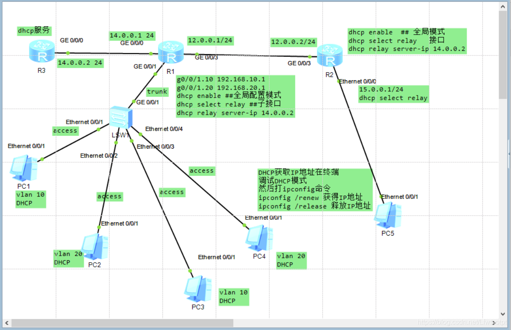Select the trunk annotation label

pos(157,91)
